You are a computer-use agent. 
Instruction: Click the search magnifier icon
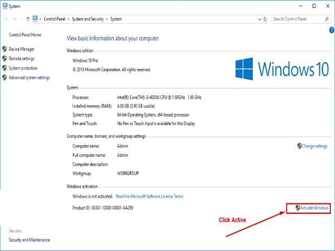click(x=327, y=19)
